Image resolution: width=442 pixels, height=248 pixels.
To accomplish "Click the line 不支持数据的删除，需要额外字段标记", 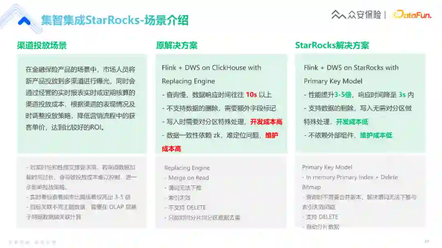I will [219, 108].
